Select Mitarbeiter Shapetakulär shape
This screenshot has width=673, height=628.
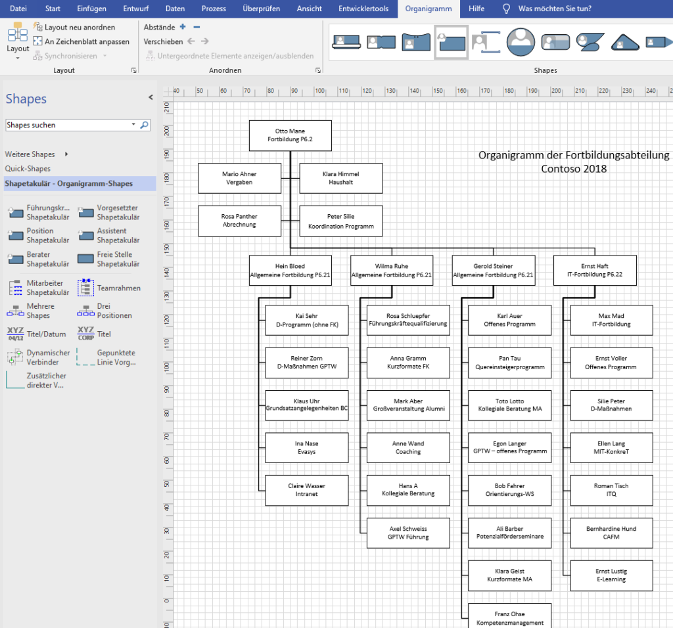39,288
